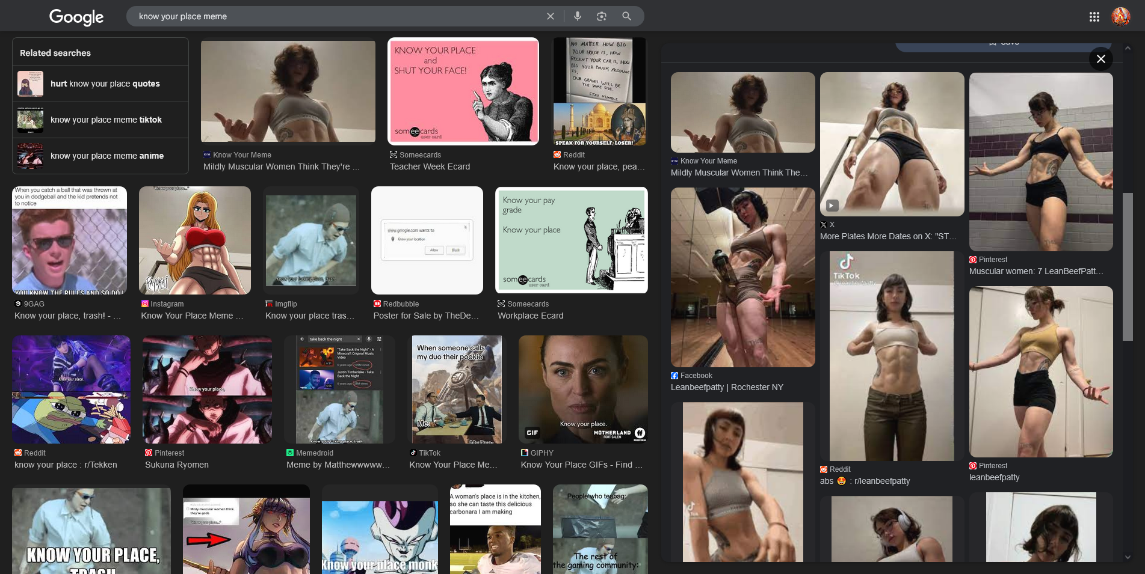Click 'Meme by Matthewwwww…' title link
The image size is (1145, 574).
click(x=338, y=465)
